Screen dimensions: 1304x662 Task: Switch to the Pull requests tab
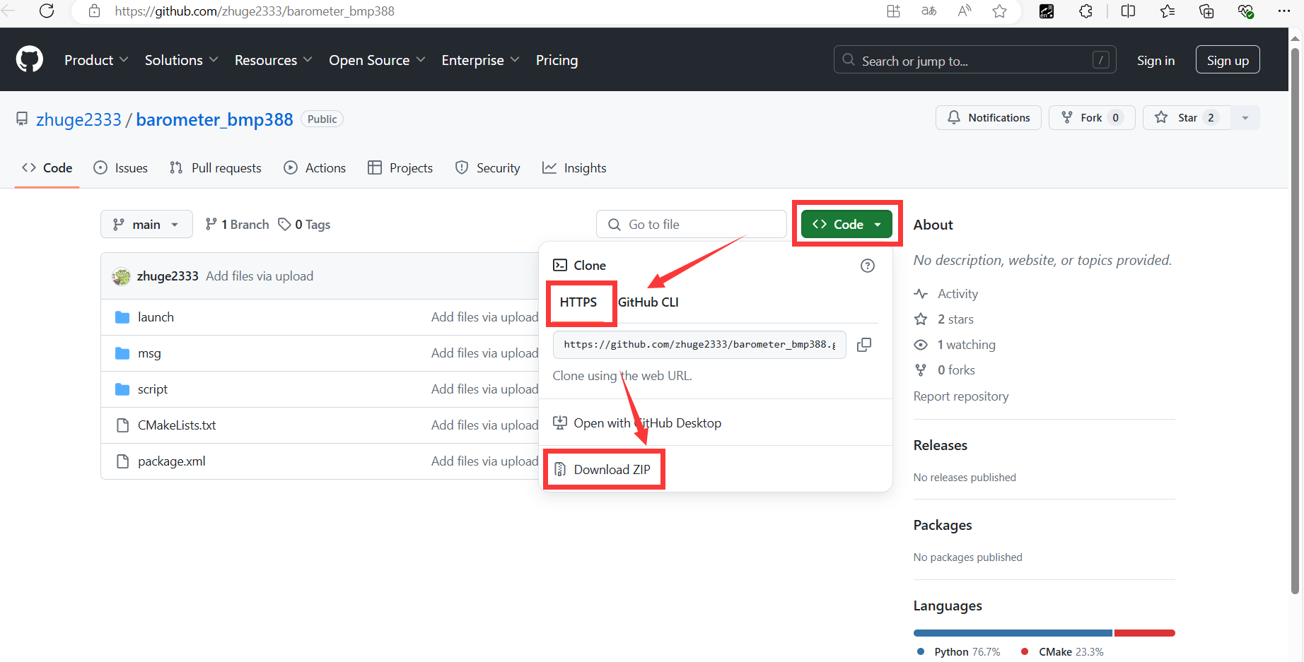pos(216,168)
